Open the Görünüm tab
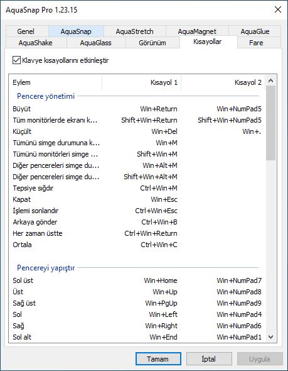 coord(152,43)
